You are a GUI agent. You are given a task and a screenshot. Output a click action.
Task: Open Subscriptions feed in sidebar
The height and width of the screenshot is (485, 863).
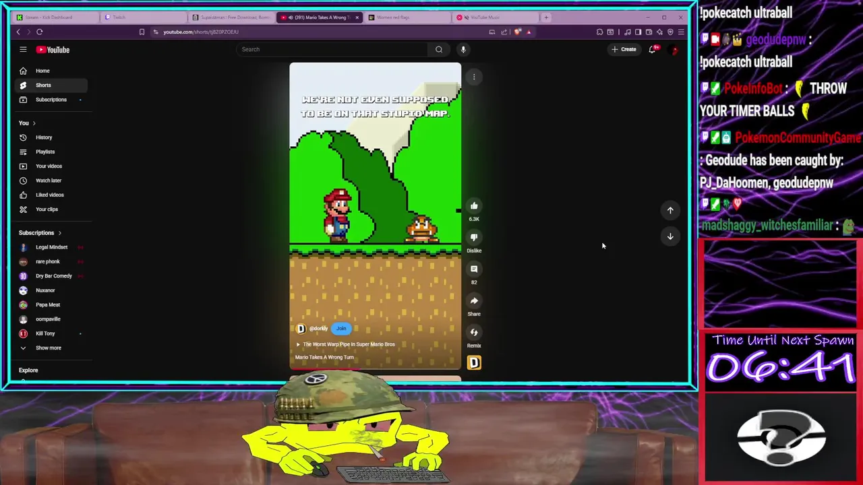pos(51,100)
